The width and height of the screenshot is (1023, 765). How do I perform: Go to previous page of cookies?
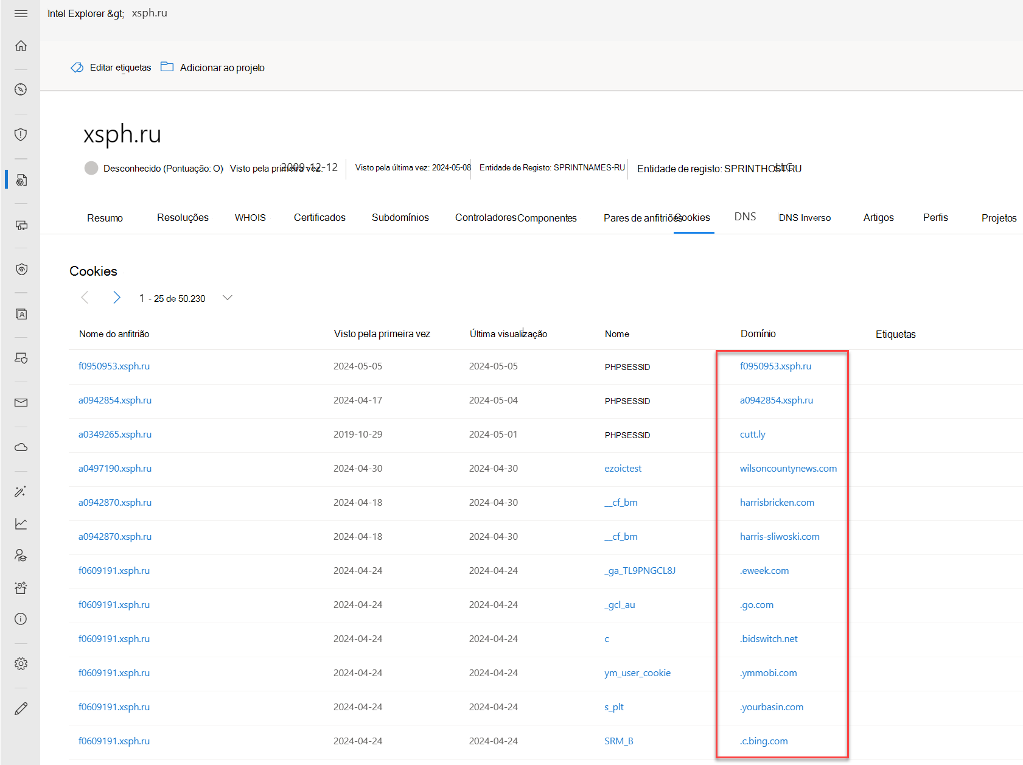coord(85,298)
